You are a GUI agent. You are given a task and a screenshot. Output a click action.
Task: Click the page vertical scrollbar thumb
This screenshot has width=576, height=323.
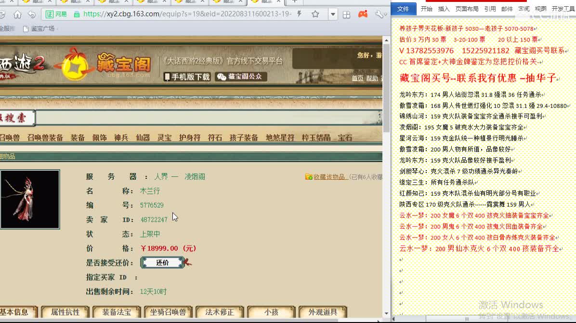pos(386,88)
